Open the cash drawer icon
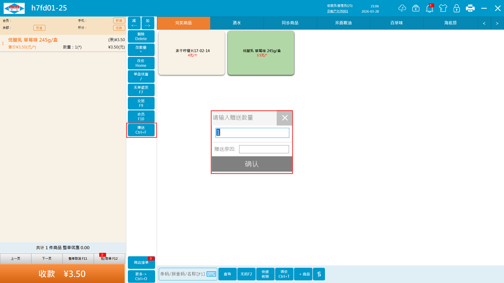504x283 pixels. (416, 8)
